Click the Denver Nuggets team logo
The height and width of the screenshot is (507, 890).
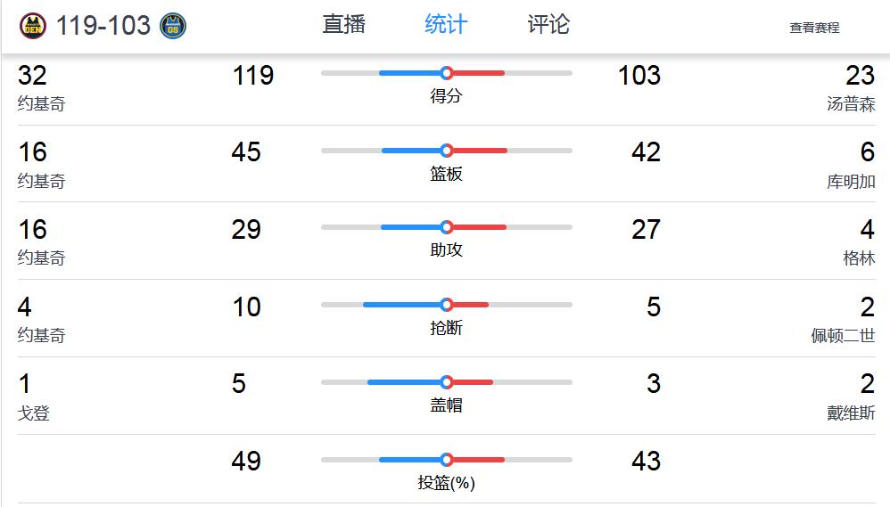click(33, 26)
